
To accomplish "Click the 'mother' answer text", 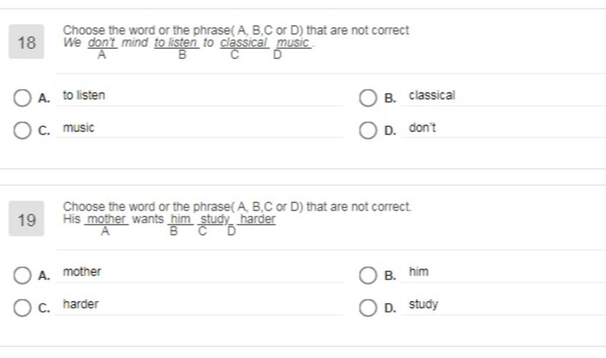I will (82, 272).
